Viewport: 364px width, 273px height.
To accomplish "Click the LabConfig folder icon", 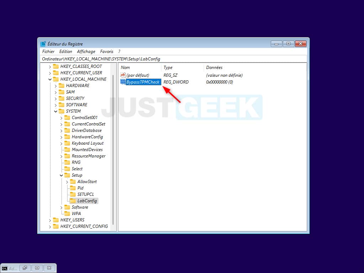I will pyautogui.click(x=73, y=200).
